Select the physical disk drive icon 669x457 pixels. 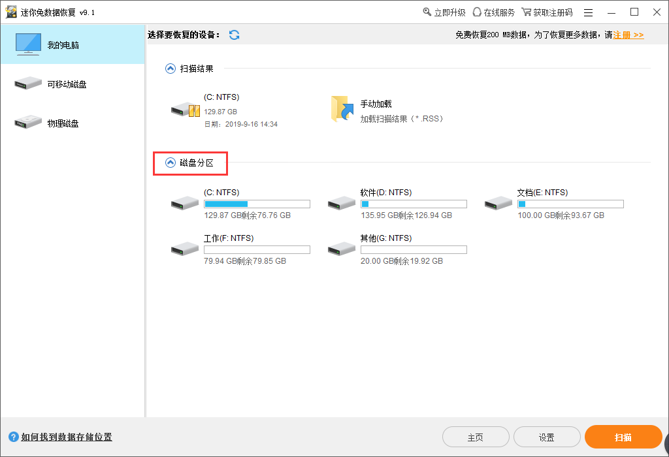28,122
